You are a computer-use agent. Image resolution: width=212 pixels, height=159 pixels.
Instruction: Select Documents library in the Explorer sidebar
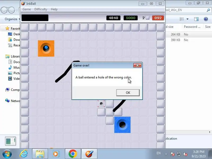point(14,62)
